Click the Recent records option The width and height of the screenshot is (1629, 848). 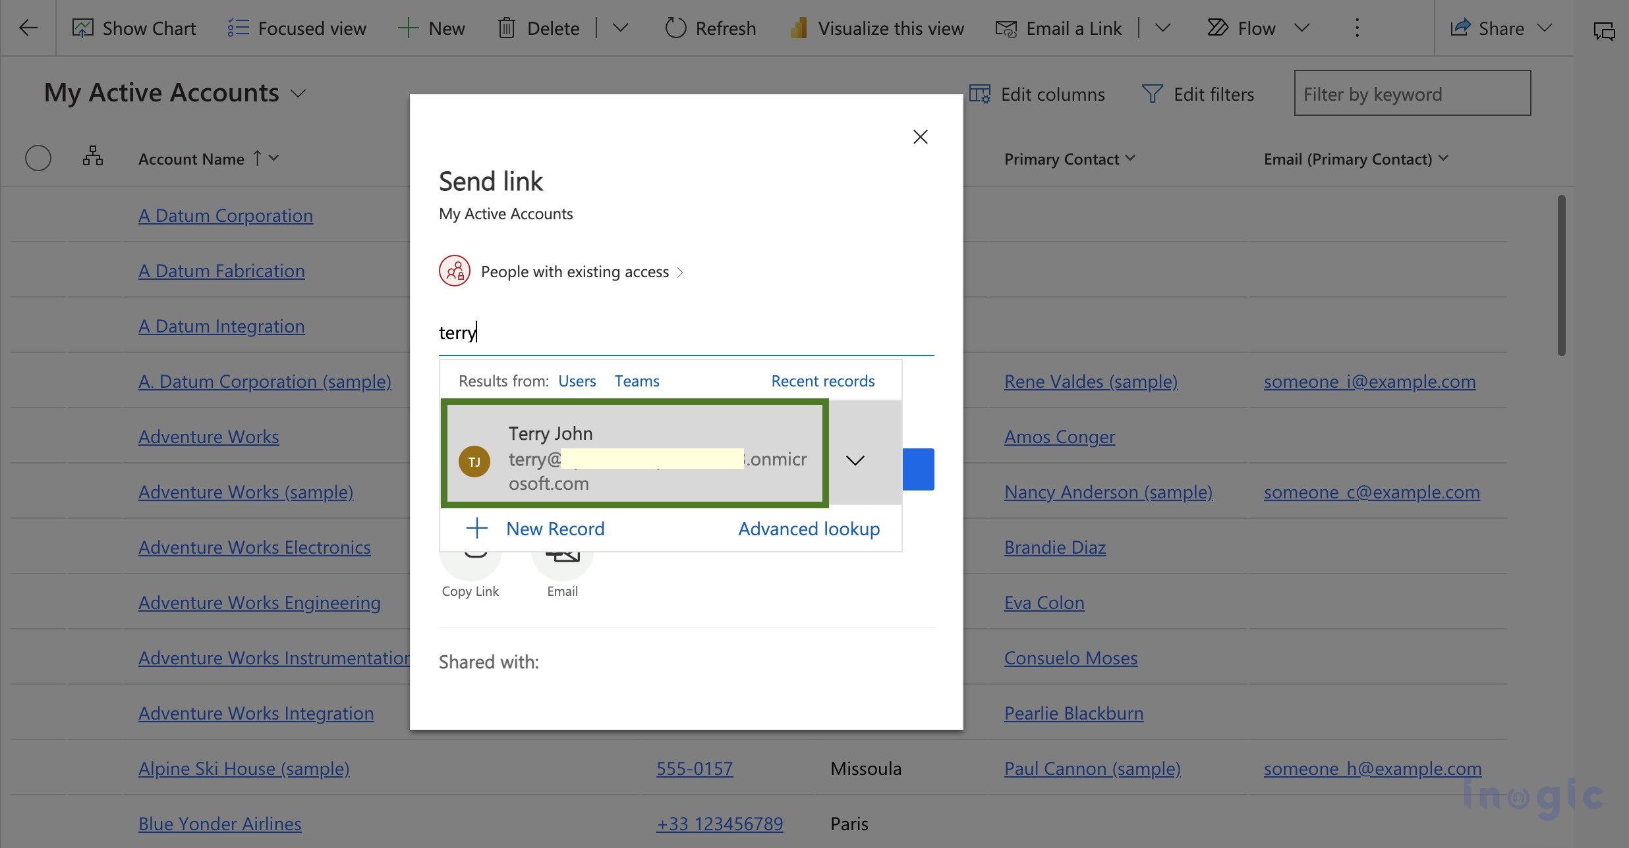[x=823, y=380]
